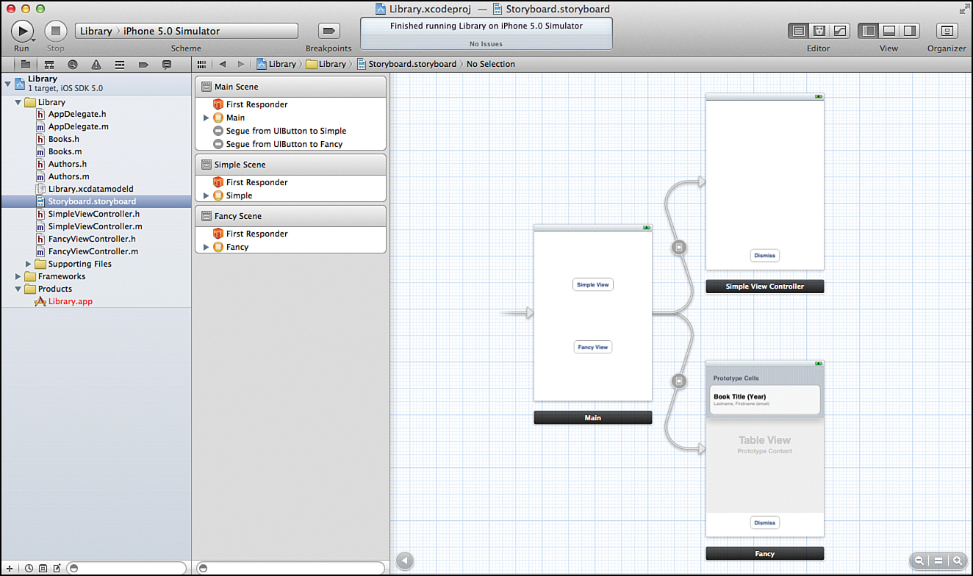The height and width of the screenshot is (576, 973).
Task: Collapse the Library project root
Action: [7, 83]
